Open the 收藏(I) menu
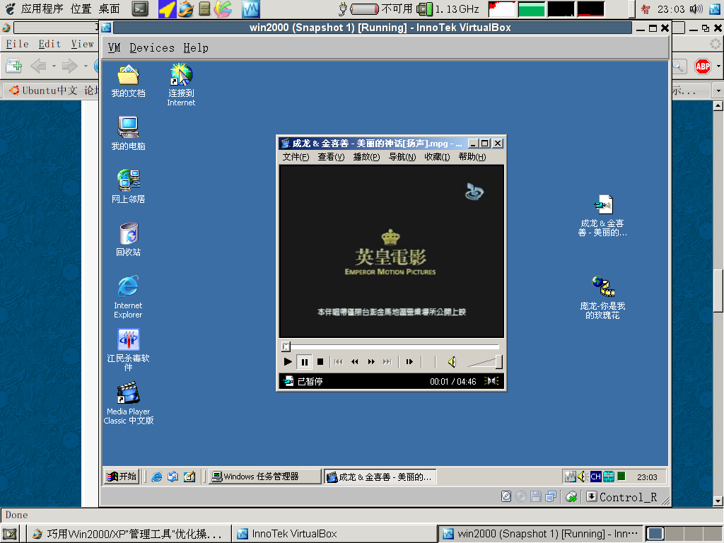This screenshot has height=543, width=724. click(x=437, y=157)
